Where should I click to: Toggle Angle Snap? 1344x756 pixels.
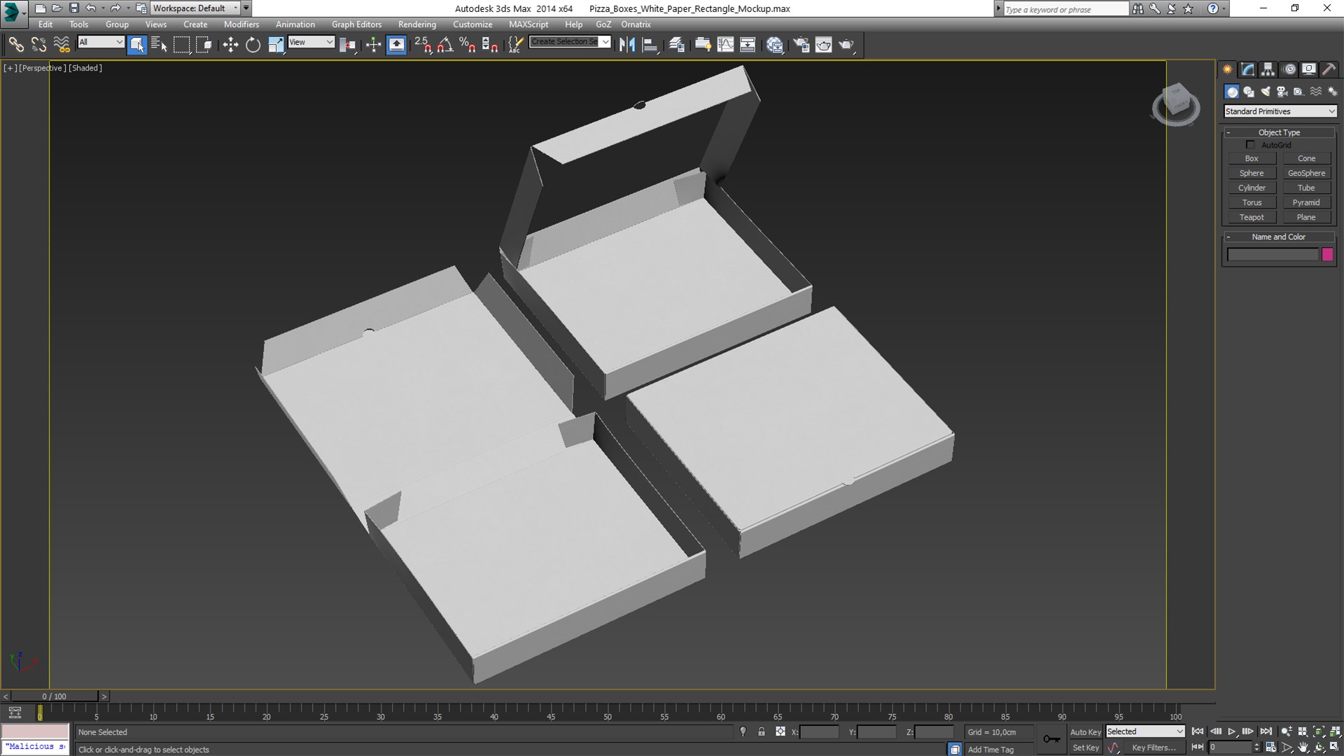(x=444, y=45)
